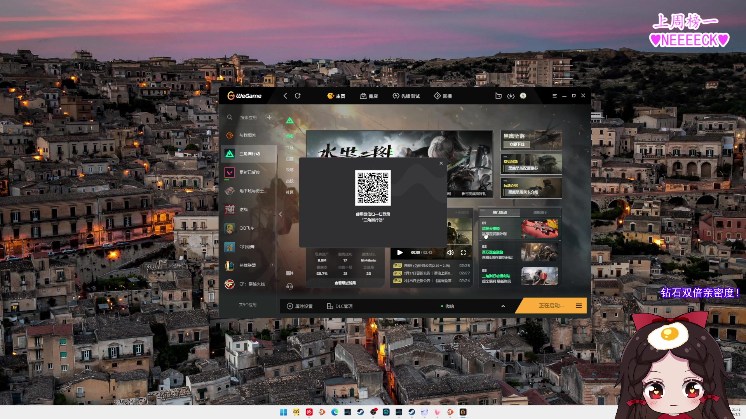Click 查看最近战局 button
Viewport: 746px width, 419px height.
pos(345,283)
